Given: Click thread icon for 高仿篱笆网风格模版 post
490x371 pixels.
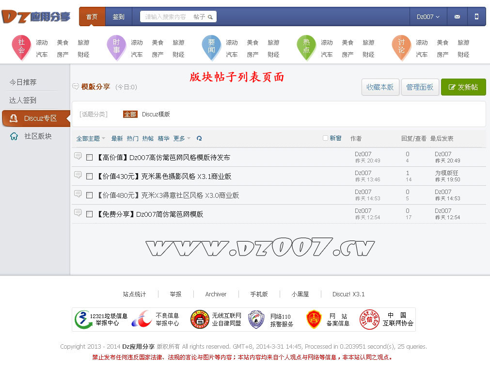Looking at the screenshot, I should coord(78,156).
